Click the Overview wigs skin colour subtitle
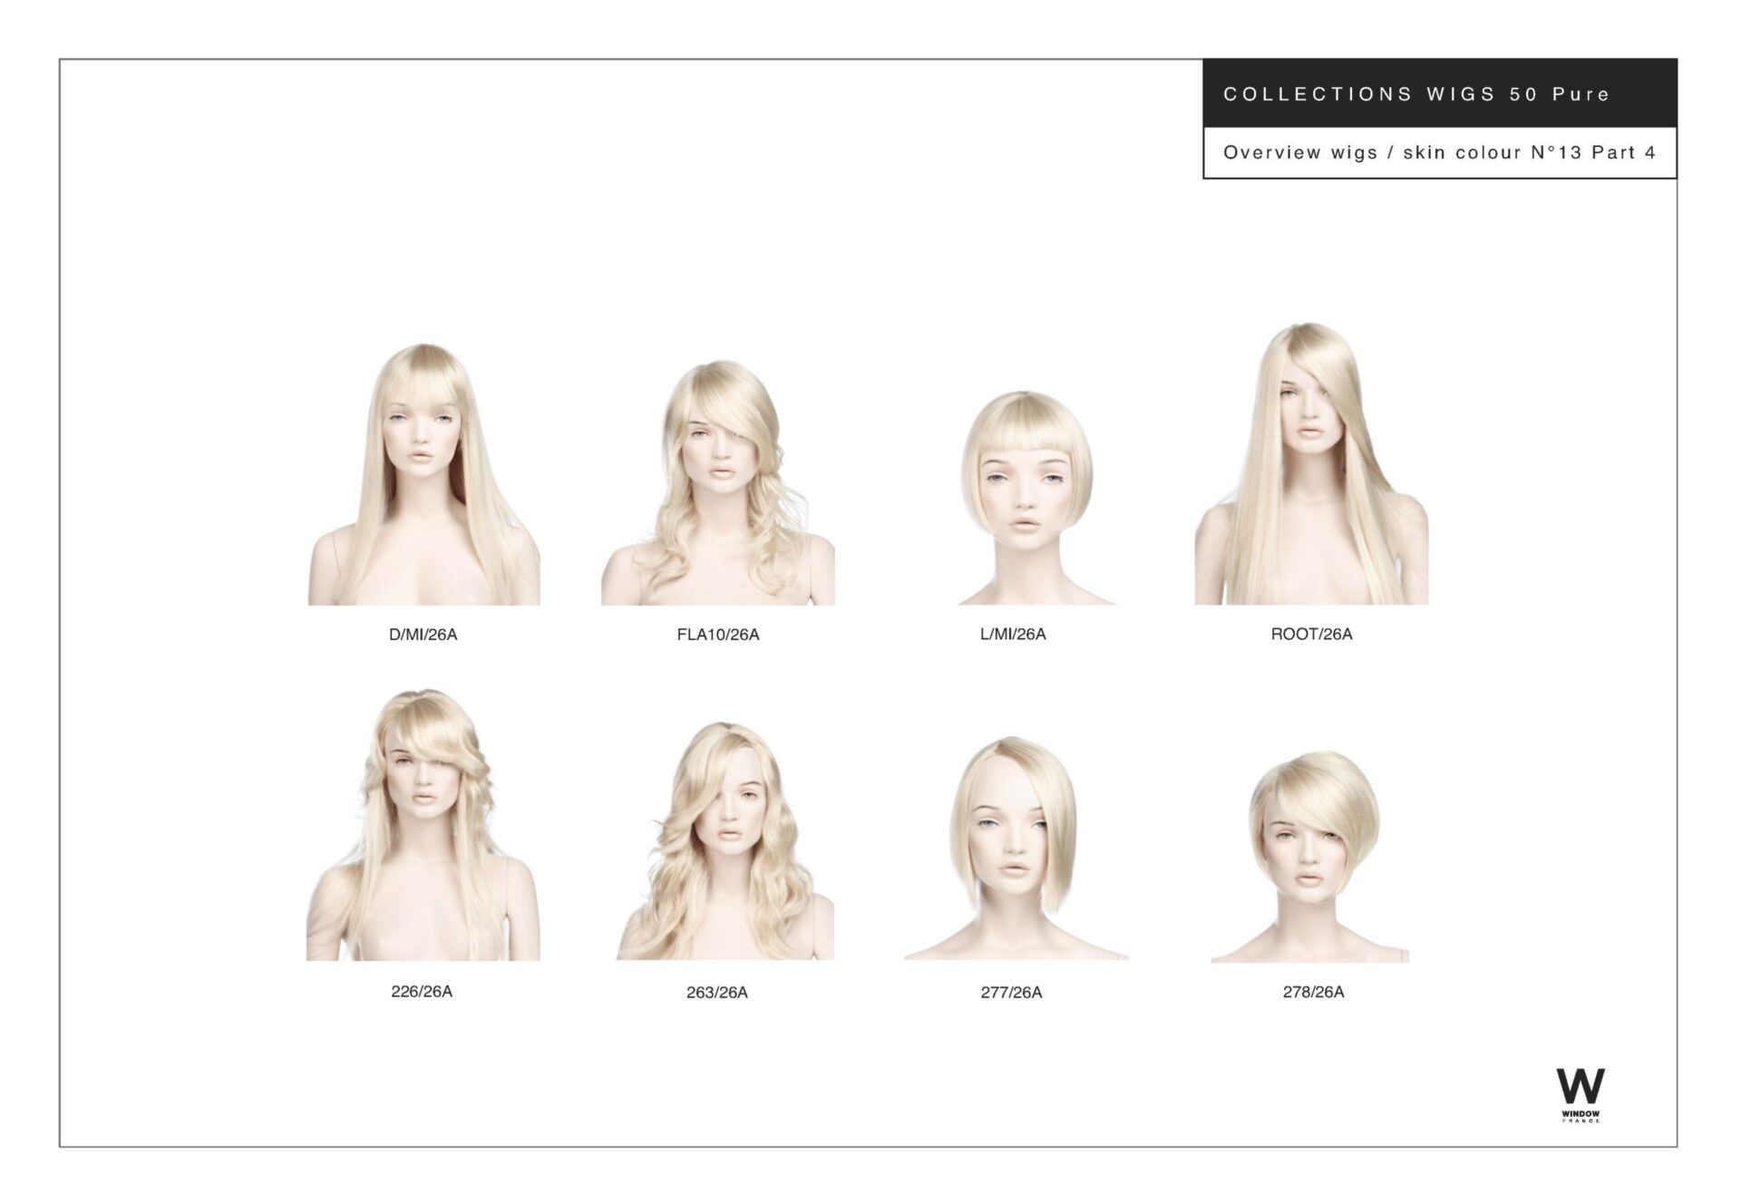Viewport: 1741px width, 1203px height. tap(1439, 152)
